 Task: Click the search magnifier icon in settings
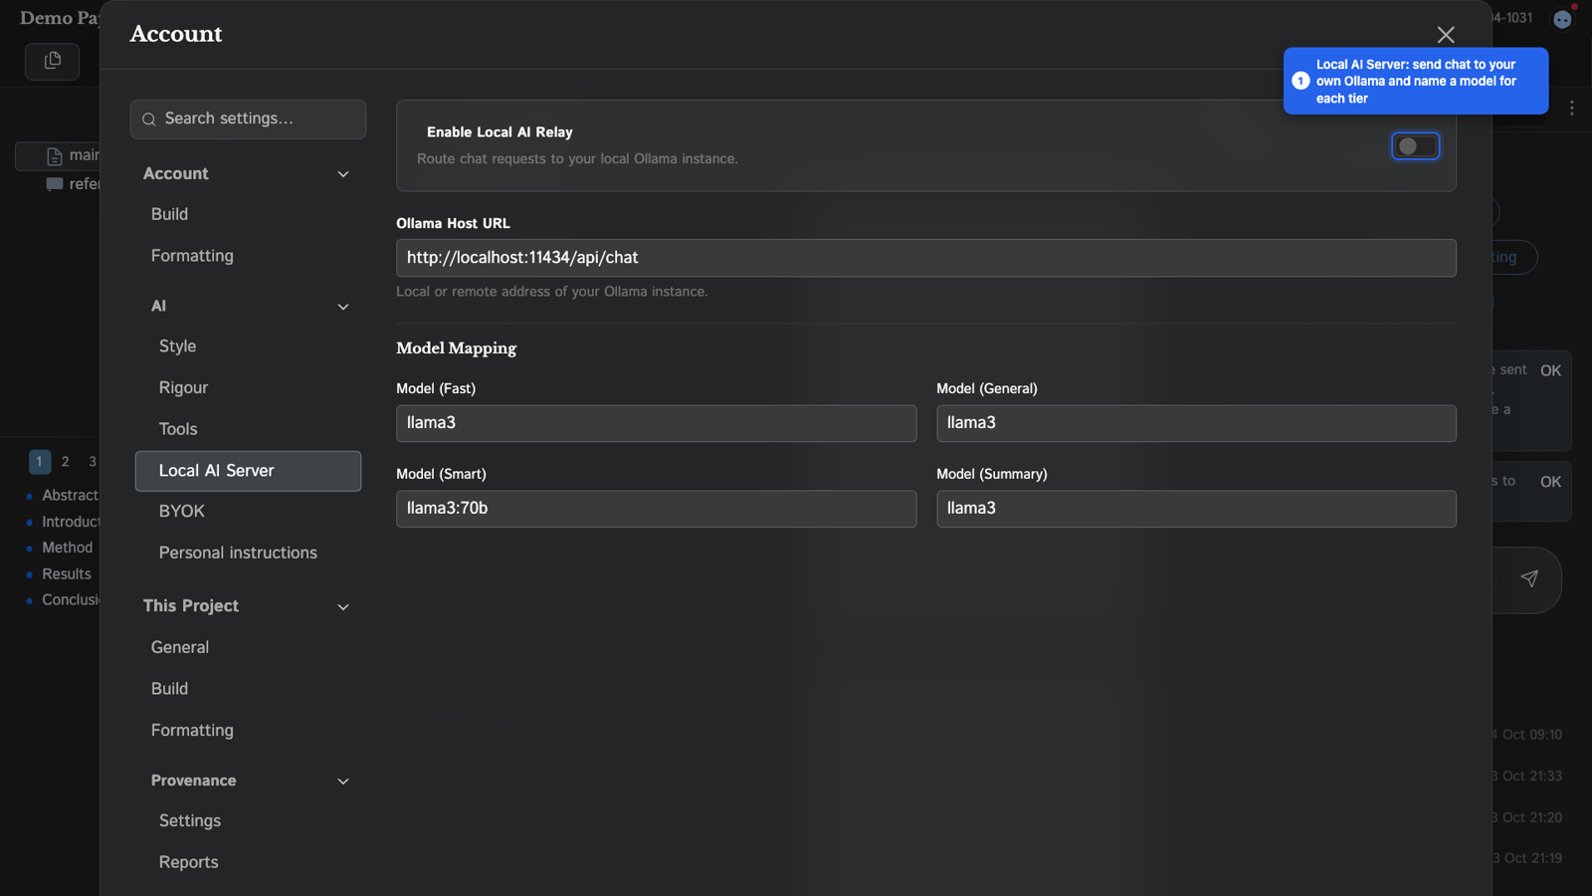click(149, 119)
